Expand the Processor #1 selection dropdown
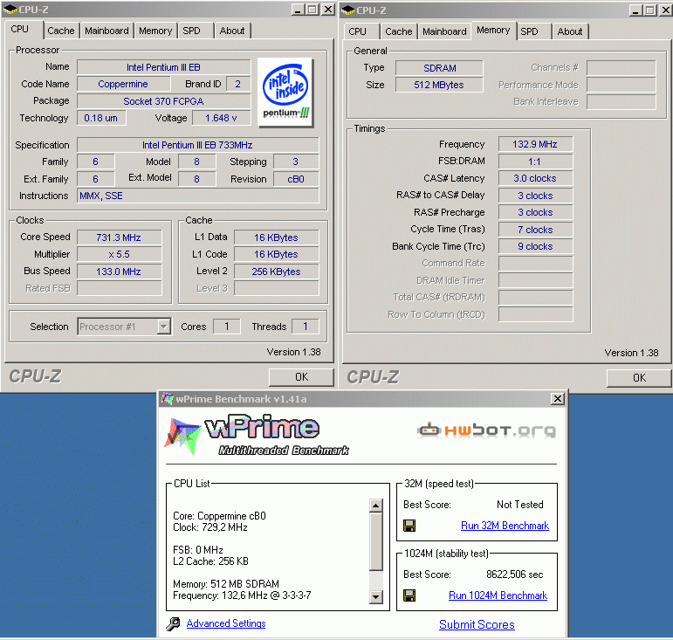Screen dimensions: 673x640 (x=163, y=327)
